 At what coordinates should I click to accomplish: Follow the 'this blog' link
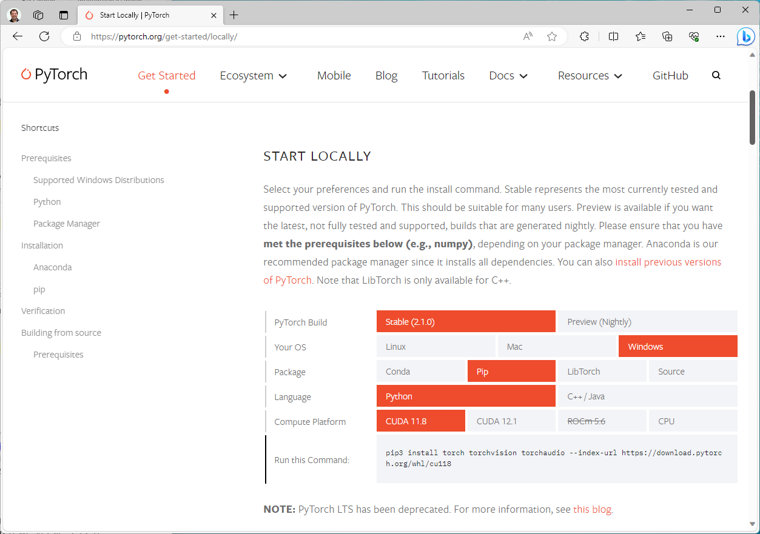[x=592, y=509]
